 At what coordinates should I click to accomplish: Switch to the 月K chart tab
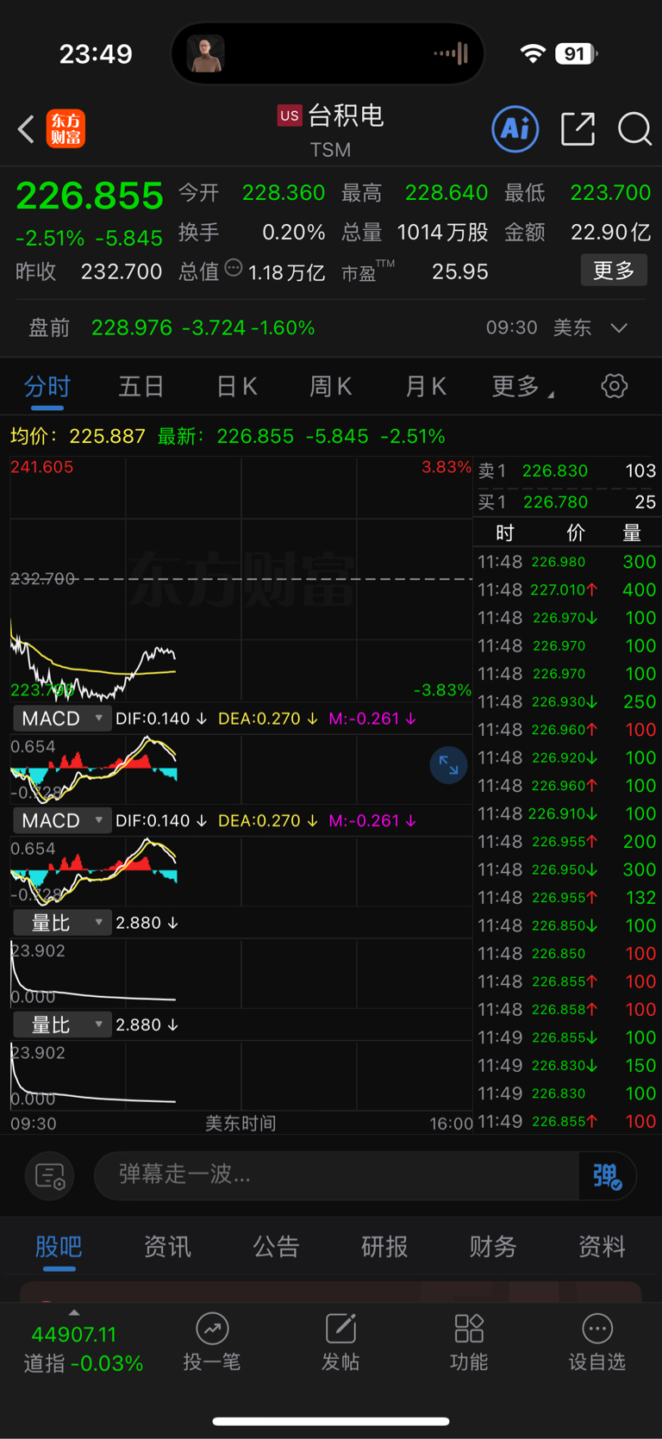tap(426, 386)
